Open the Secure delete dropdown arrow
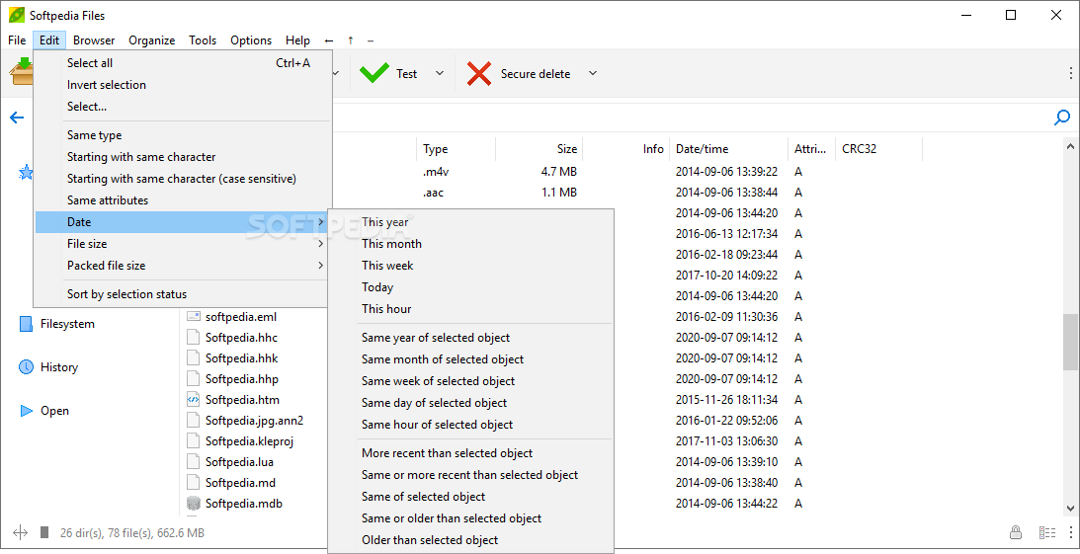Viewport: 1080px width, 554px height. tap(592, 73)
